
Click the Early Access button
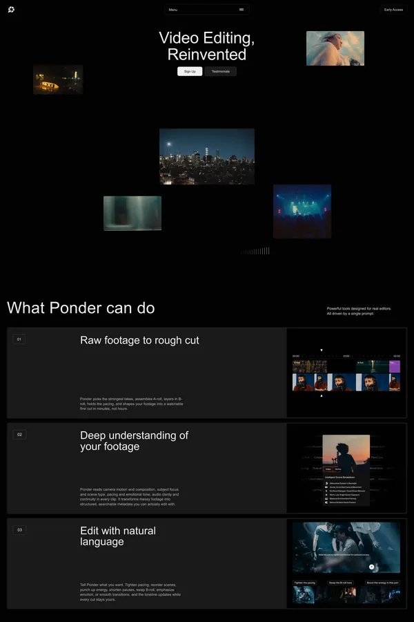coord(393,10)
